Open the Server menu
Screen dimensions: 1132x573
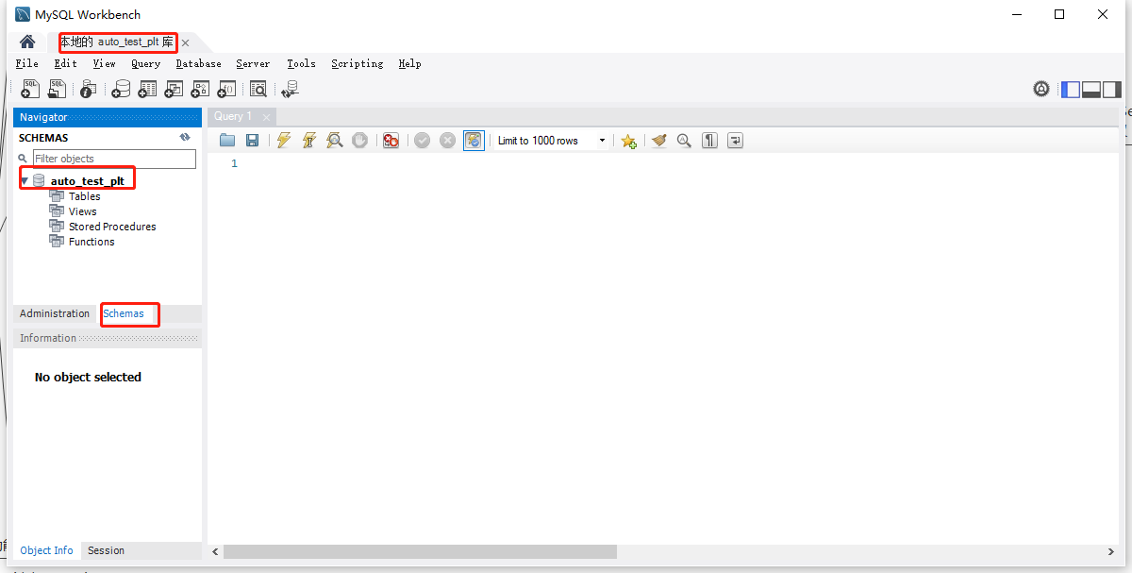click(253, 63)
